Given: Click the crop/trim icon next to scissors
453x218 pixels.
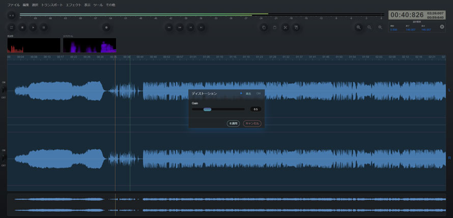Looking at the screenshot, I should pyautogui.click(x=296, y=27).
